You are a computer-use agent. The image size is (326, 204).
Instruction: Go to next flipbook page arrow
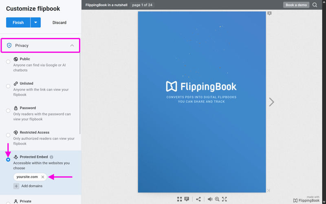click(271, 102)
